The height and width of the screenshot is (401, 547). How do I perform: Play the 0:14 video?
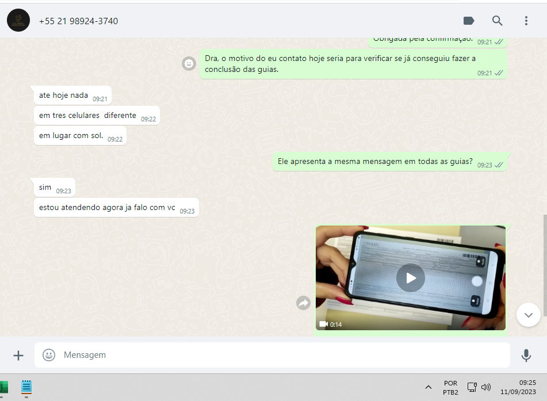click(x=411, y=278)
